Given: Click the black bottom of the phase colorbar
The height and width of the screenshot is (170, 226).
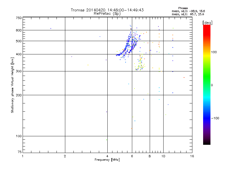Looking at the screenshot, I should (x=207, y=143).
